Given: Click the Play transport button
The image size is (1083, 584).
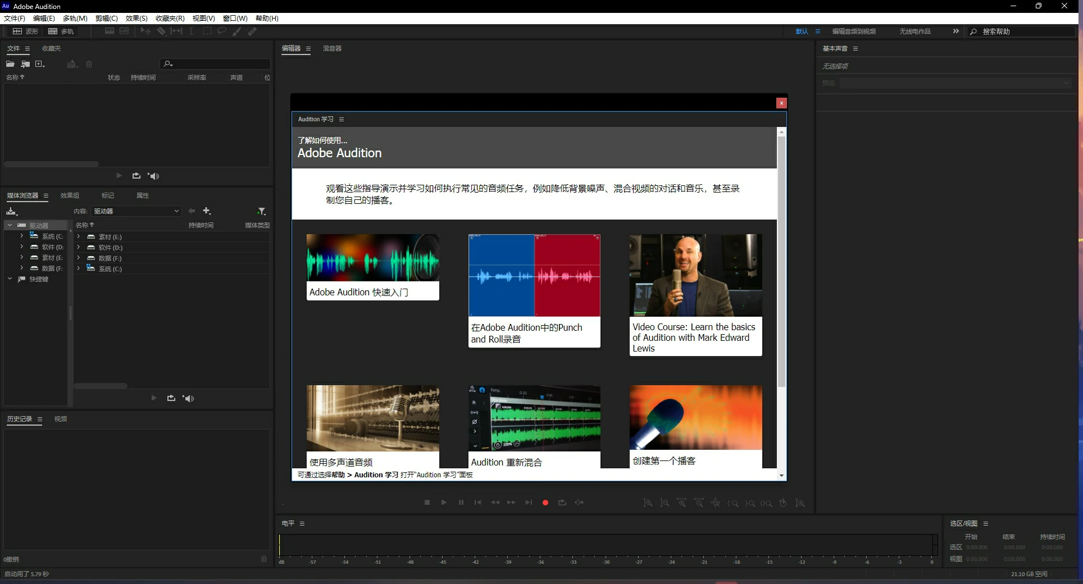Looking at the screenshot, I should click(444, 503).
